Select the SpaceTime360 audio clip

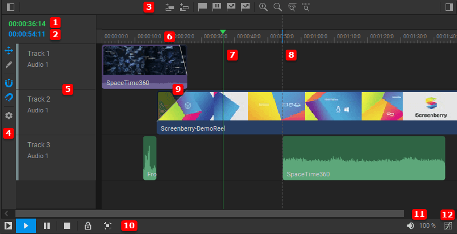click(x=364, y=158)
